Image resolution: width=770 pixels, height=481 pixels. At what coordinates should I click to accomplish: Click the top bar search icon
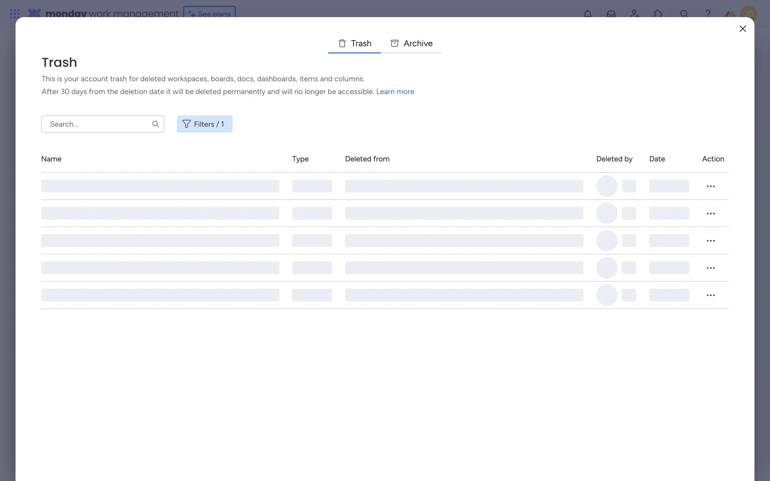point(684,14)
